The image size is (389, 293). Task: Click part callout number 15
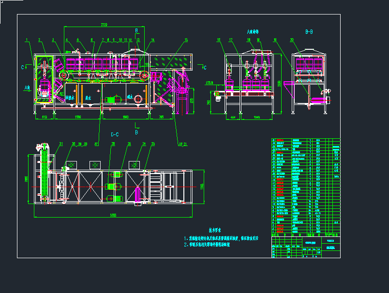(x=186, y=40)
